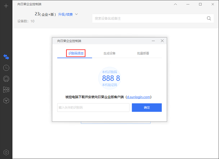The image size is (219, 159).
Task: Expand the account dropdown arrow beside 升级/续费
Action: point(76,14)
